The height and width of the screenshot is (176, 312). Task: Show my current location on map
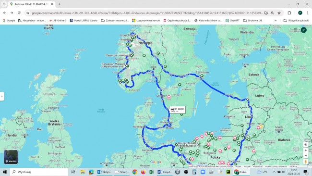[x=306, y=144]
